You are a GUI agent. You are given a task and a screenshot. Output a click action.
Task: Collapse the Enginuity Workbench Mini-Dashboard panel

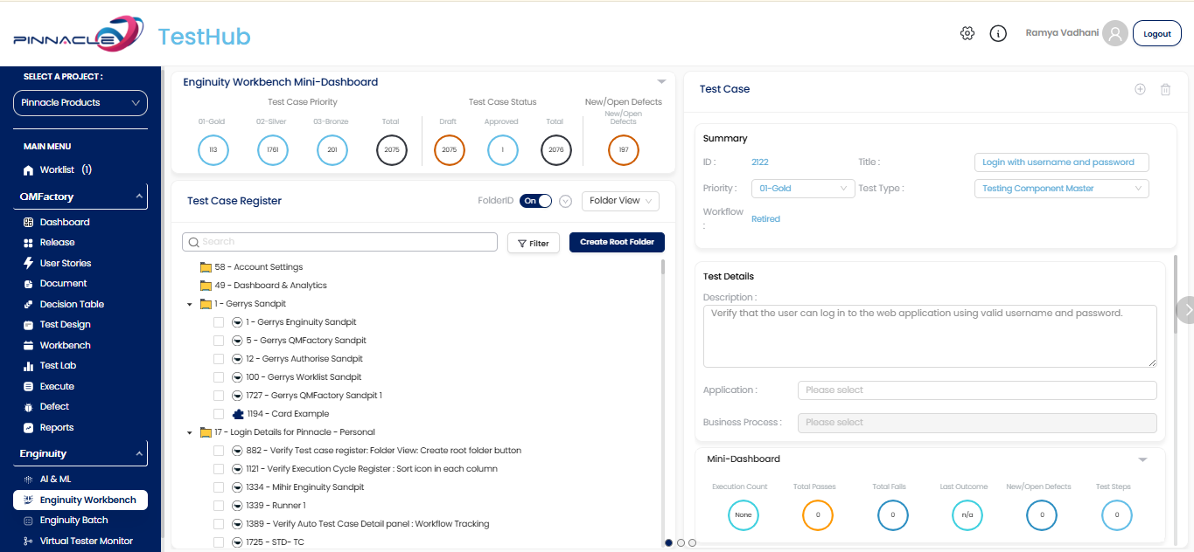(662, 81)
